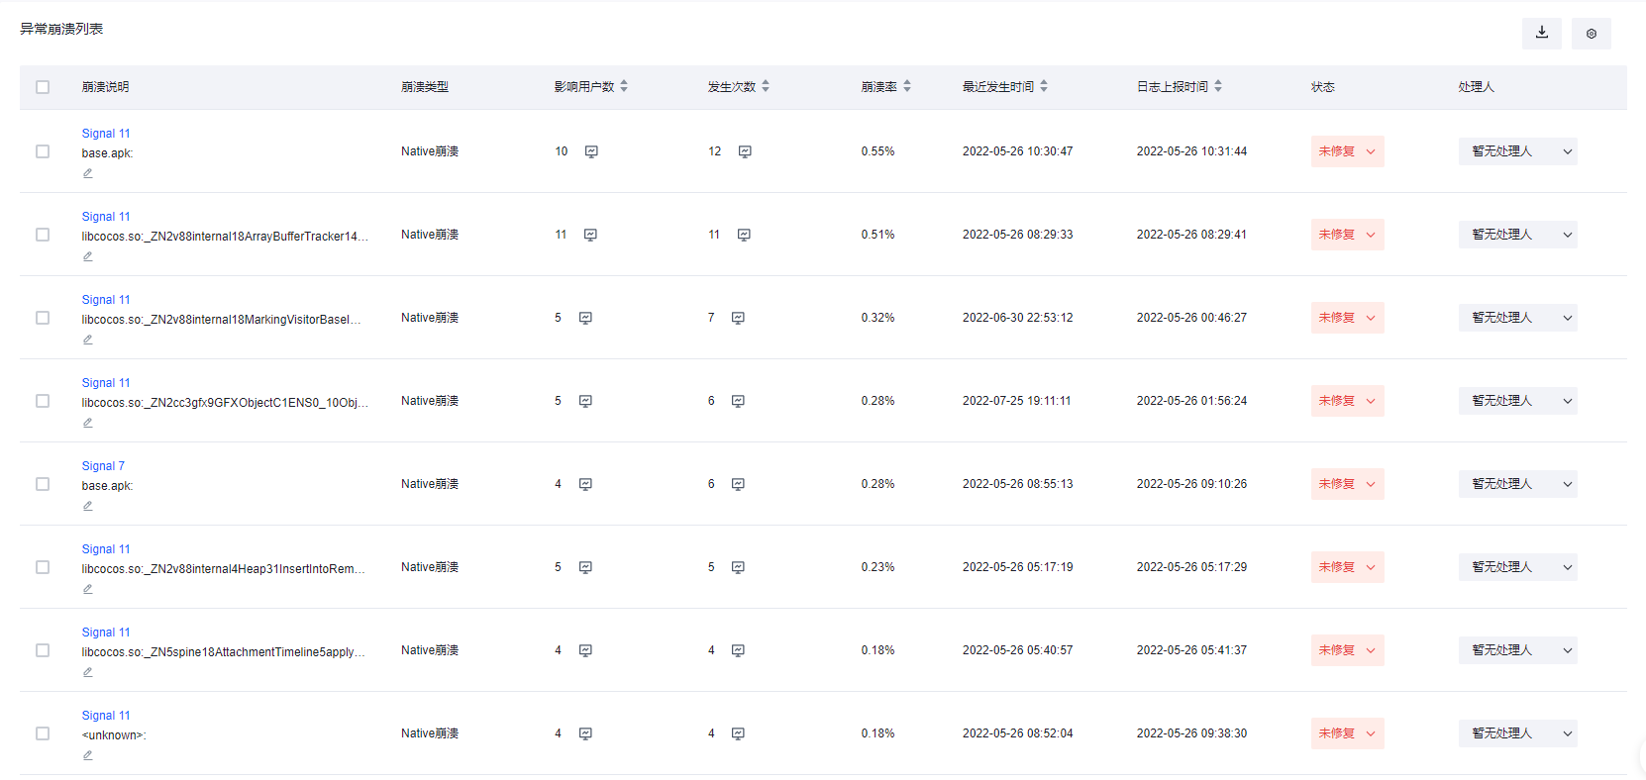Screen dimensions: 1646x780
Task: Click the sort arrows on 崩溃率 column
Action: pyautogui.click(x=907, y=87)
